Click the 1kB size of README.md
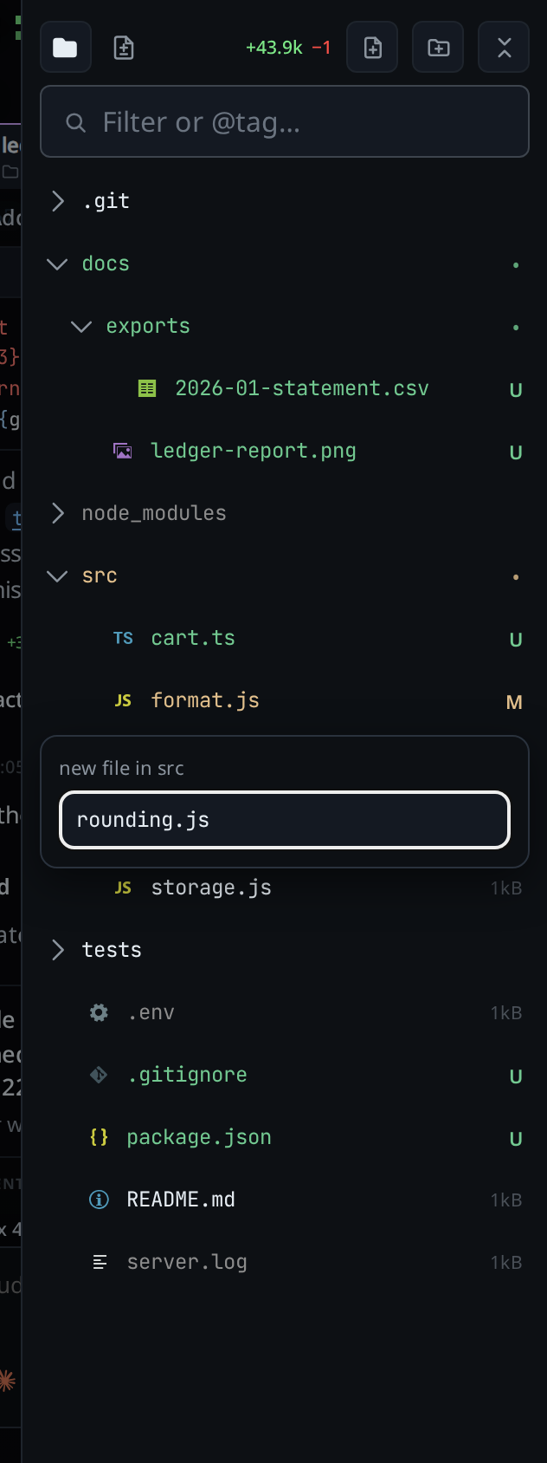 [x=506, y=1200]
